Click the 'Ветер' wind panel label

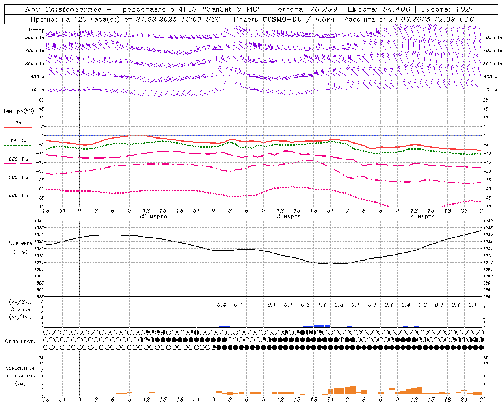36,30
